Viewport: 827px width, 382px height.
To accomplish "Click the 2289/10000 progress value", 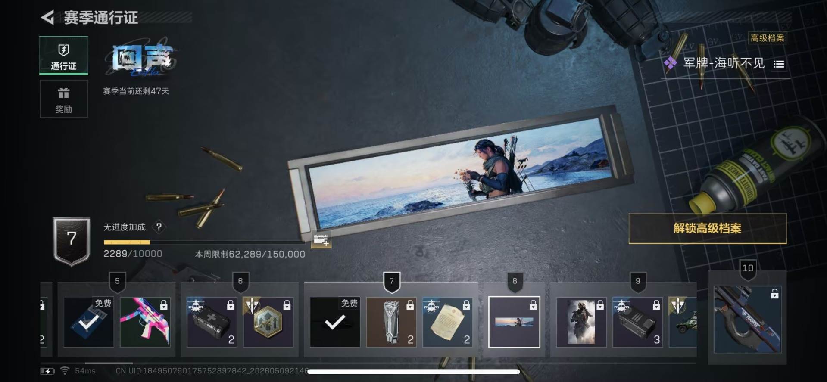I will coord(133,254).
